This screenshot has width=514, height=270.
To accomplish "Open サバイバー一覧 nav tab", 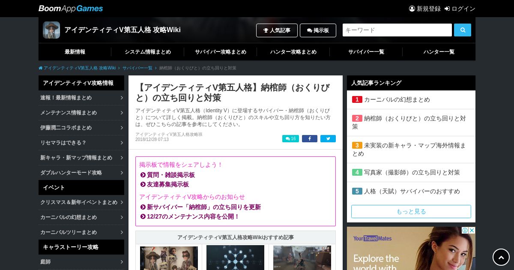I will [366, 52].
